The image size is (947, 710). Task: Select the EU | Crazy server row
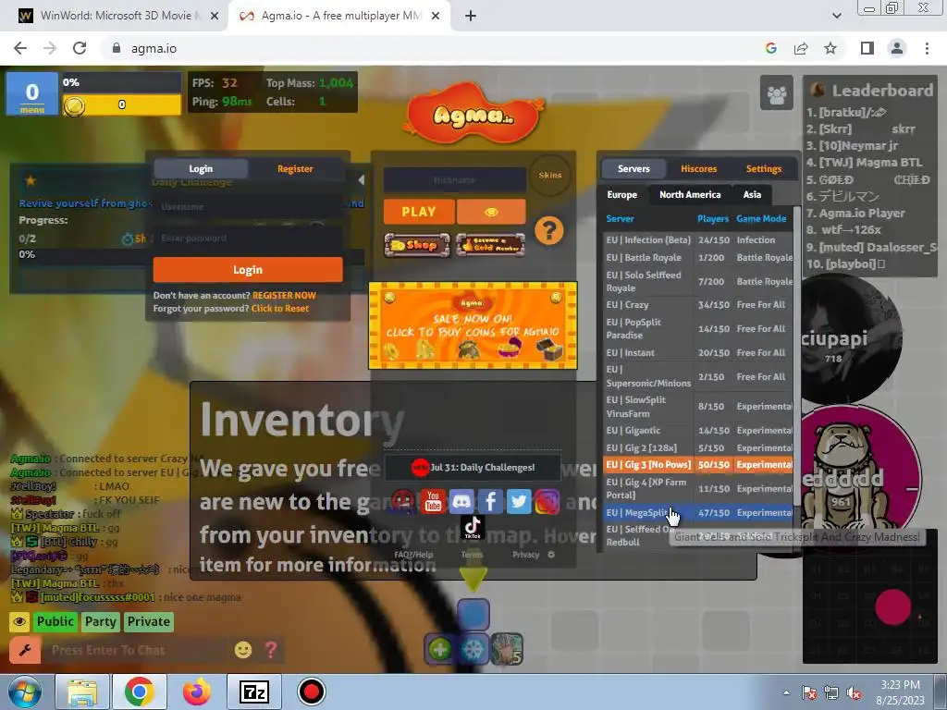[x=699, y=305]
